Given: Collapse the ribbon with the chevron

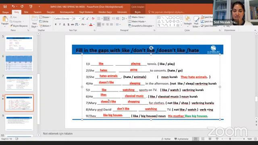Looking at the screenshot, I should [255, 30].
